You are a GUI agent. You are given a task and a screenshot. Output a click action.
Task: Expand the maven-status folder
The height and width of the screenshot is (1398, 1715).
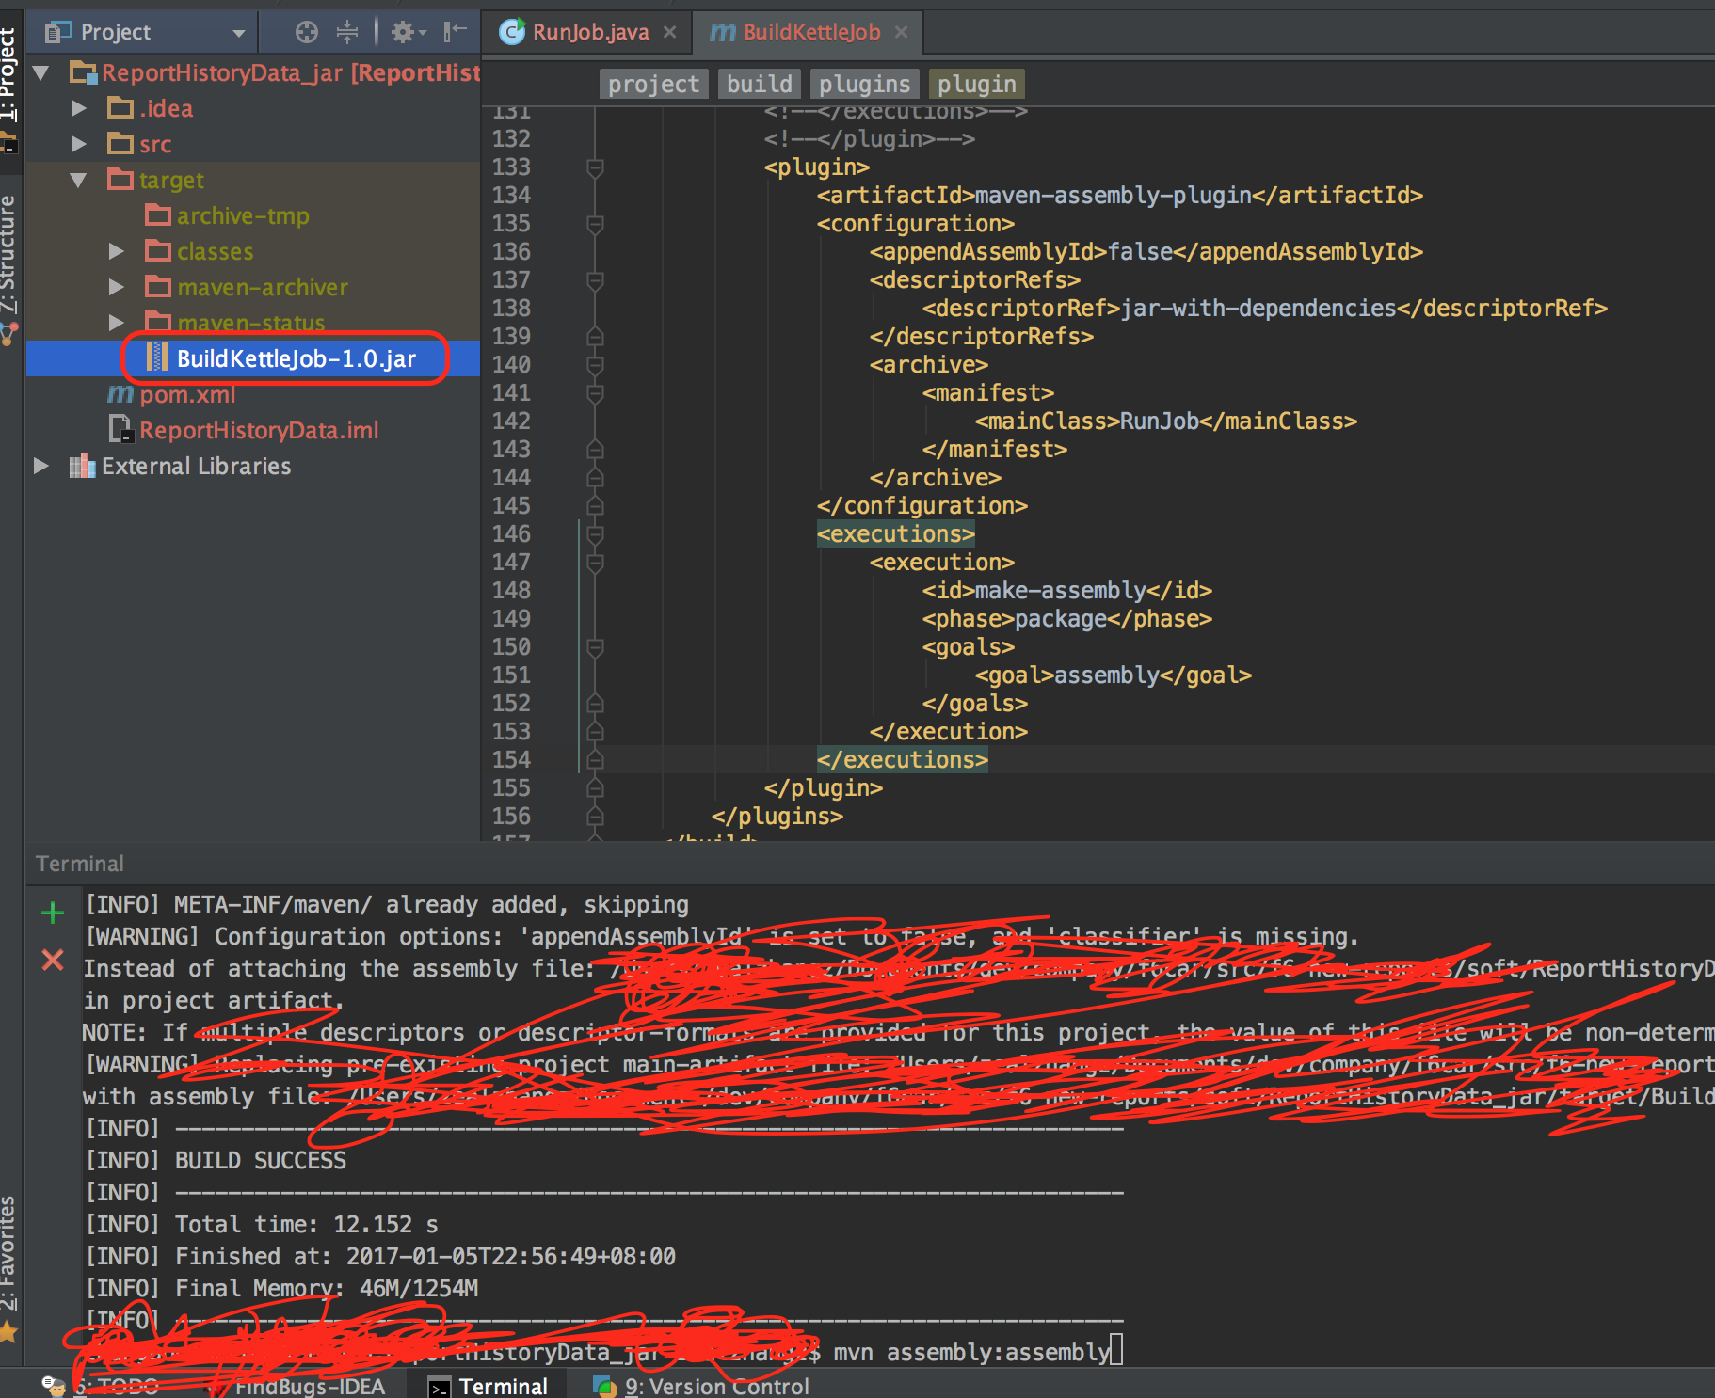point(117,323)
